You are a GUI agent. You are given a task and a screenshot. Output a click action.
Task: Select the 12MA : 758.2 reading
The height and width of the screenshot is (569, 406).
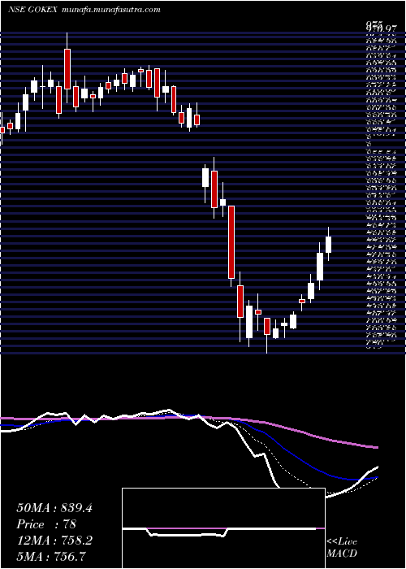coord(54,541)
